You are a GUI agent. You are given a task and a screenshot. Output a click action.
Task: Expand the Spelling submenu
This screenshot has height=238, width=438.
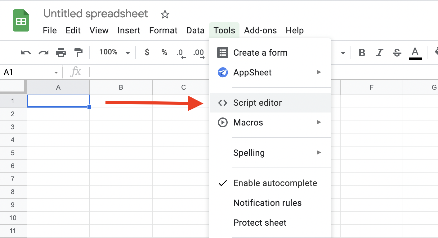pyautogui.click(x=249, y=153)
